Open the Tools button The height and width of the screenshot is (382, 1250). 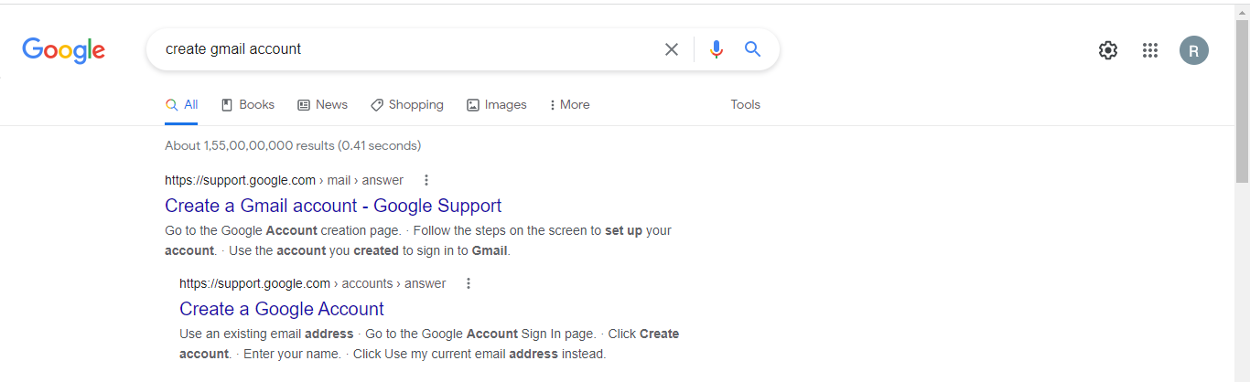(746, 105)
